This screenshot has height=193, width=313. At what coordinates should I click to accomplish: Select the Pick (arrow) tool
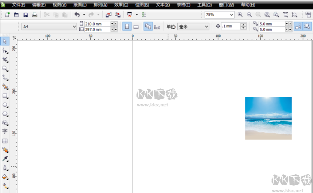(5, 41)
